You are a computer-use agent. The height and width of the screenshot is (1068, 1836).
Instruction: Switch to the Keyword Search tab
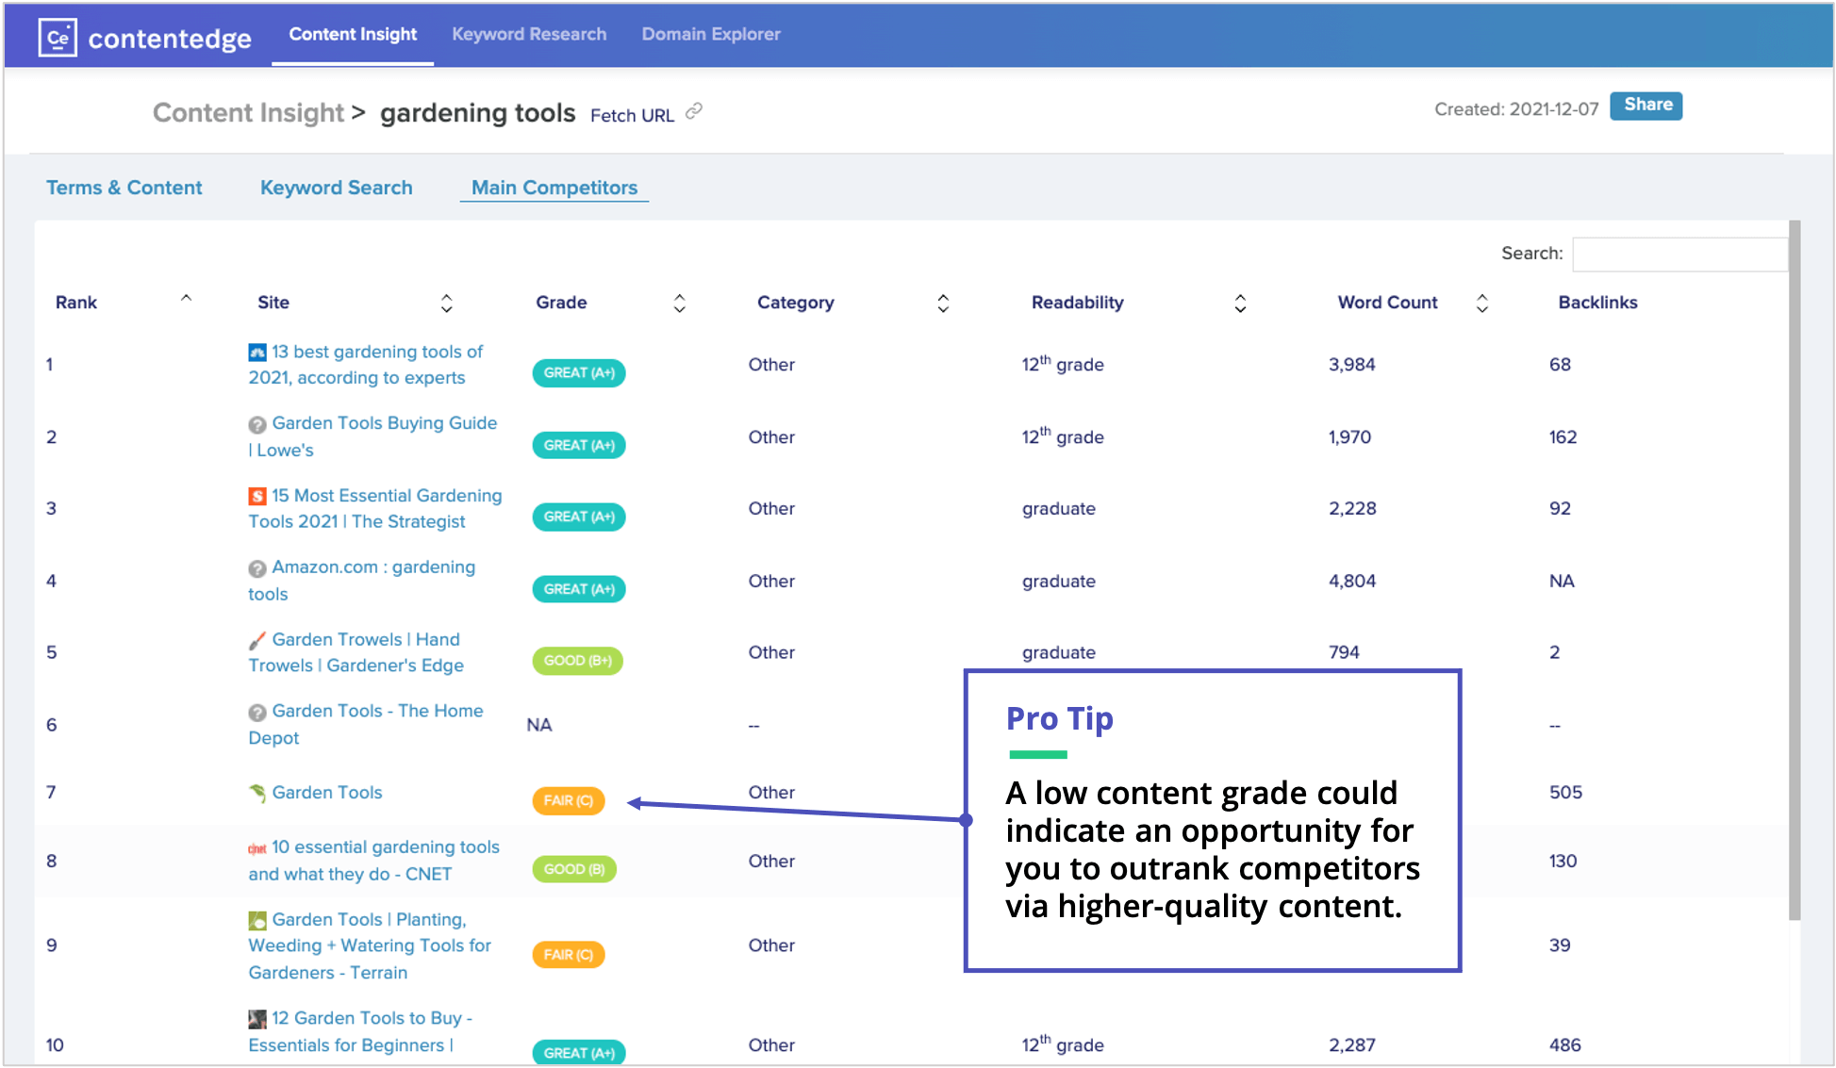pos(336,187)
